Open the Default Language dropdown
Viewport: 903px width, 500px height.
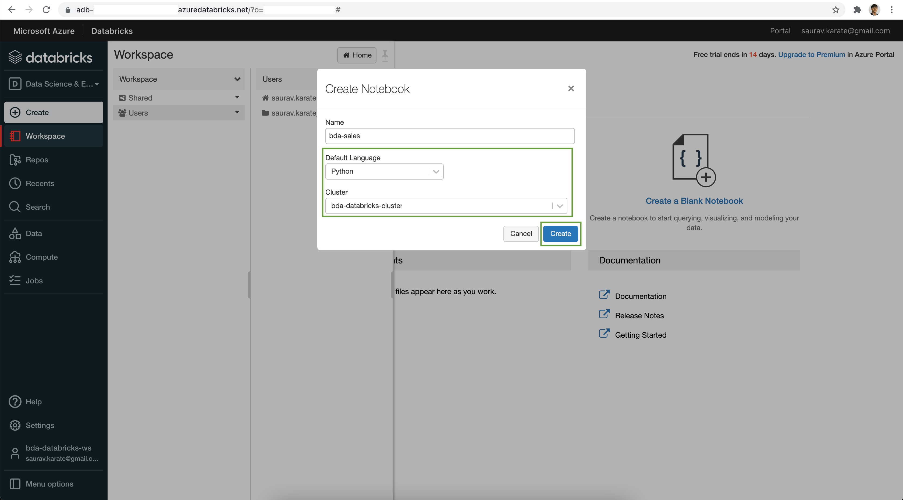(384, 171)
